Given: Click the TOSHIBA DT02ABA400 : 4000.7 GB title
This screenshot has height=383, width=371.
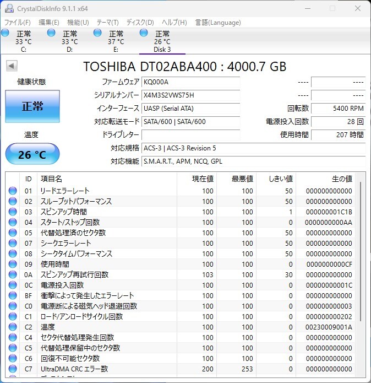Looking at the screenshot, I should [x=185, y=67].
